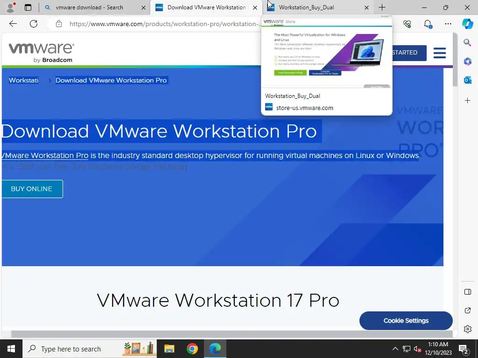Viewport: 478px width, 358px height.
Task: Click the Workstation_Buy_Dual tab preview thumbnail
Action: pos(326,52)
